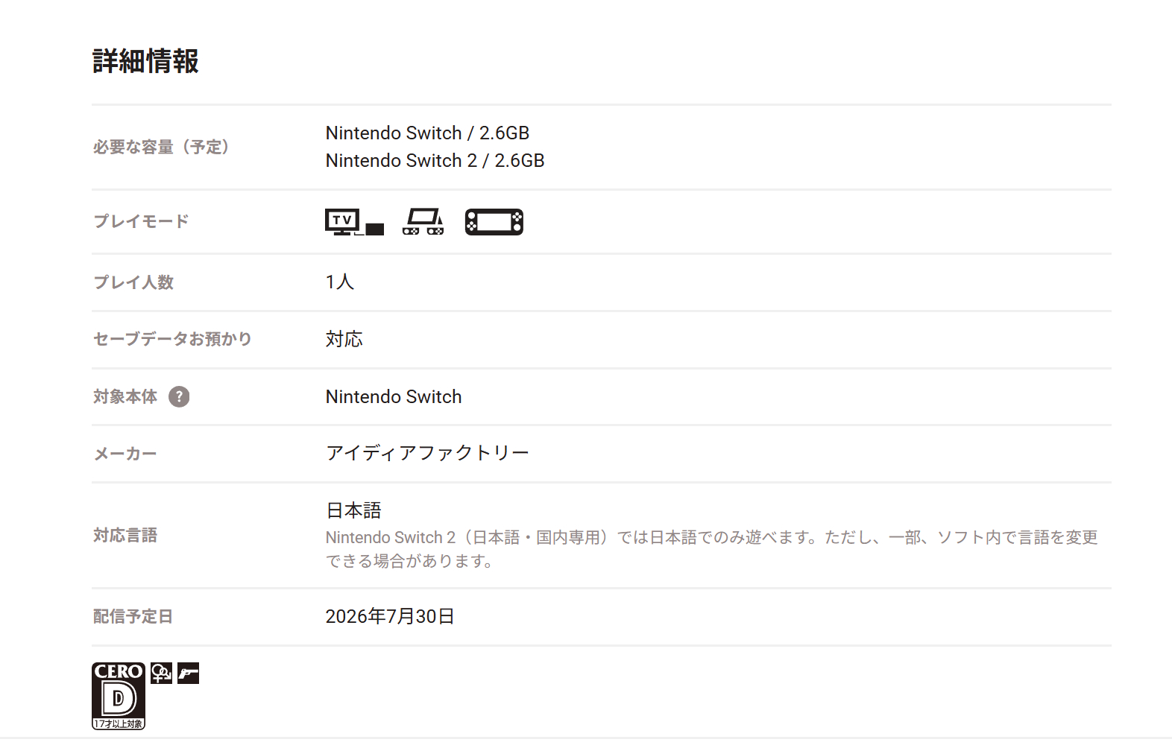Screen dimensions: 1172x751
Task: Click the アイディアファクトリー maker name
Action: tap(427, 453)
